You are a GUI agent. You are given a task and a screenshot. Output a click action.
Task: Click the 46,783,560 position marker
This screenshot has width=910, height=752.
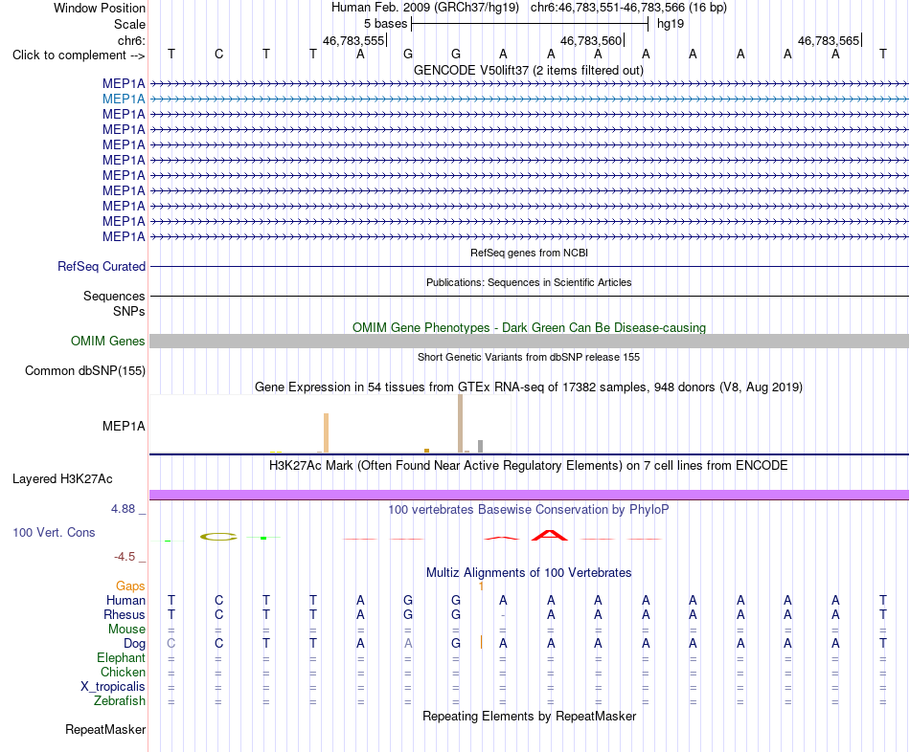(x=591, y=40)
